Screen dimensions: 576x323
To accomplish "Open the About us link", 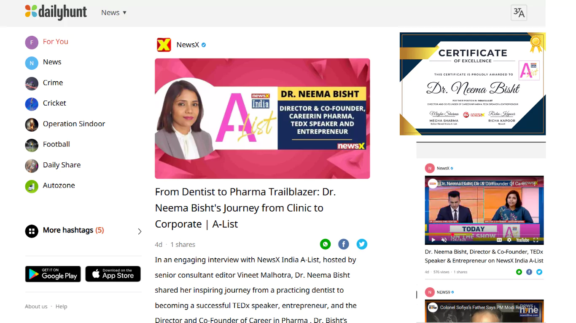I will [x=36, y=307].
